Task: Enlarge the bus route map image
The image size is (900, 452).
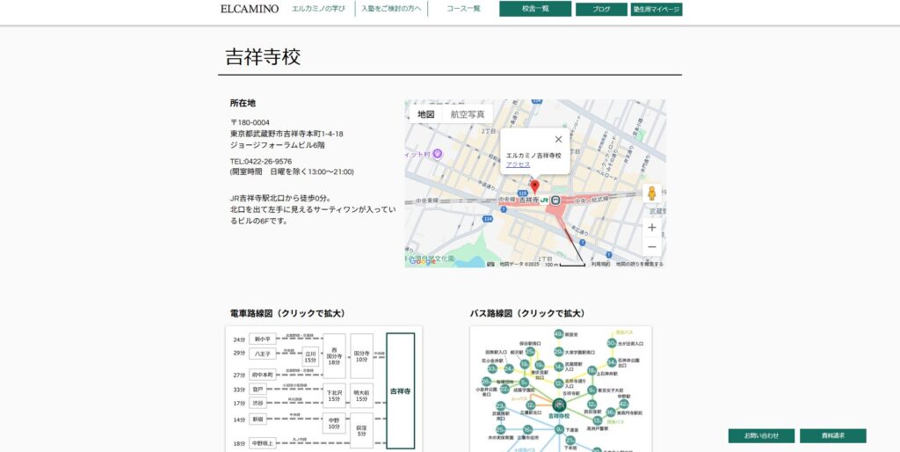Action: tap(560, 390)
